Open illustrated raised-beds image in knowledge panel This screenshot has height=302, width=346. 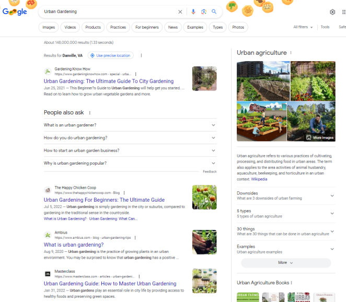262,121
